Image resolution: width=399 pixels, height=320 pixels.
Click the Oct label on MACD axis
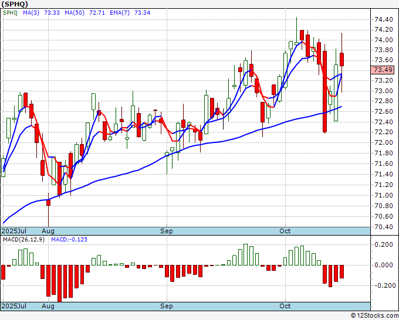285,306
